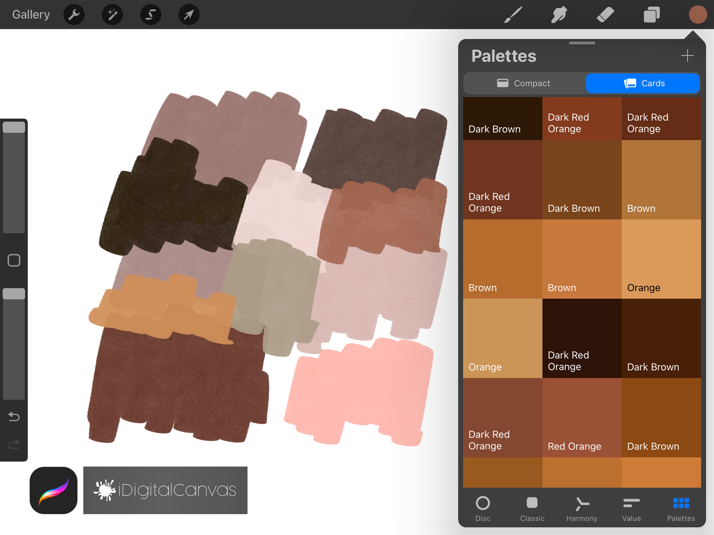
Task: Select the Adjustments magic wand tool
Action: pos(112,14)
